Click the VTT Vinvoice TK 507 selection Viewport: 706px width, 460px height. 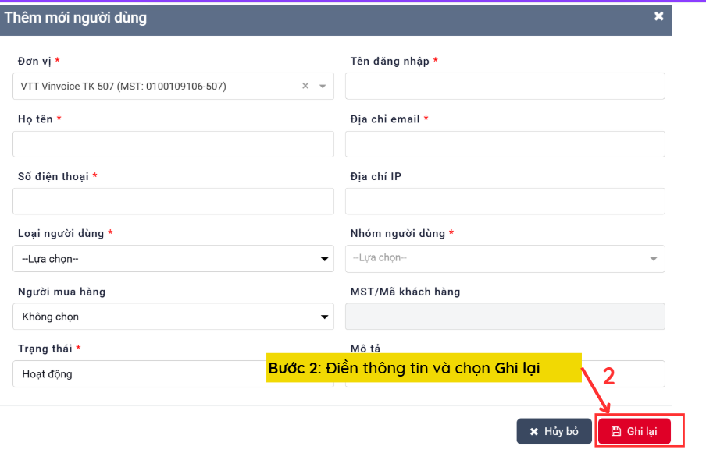pyautogui.click(x=125, y=87)
